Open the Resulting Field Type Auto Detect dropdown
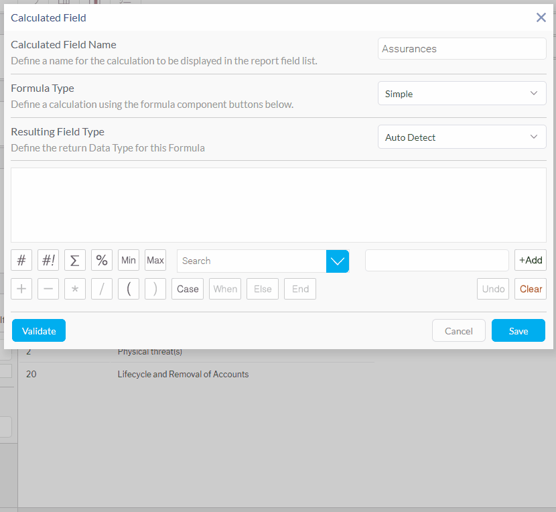The width and height of the screenshot is (556, 512). coord(462,137)
